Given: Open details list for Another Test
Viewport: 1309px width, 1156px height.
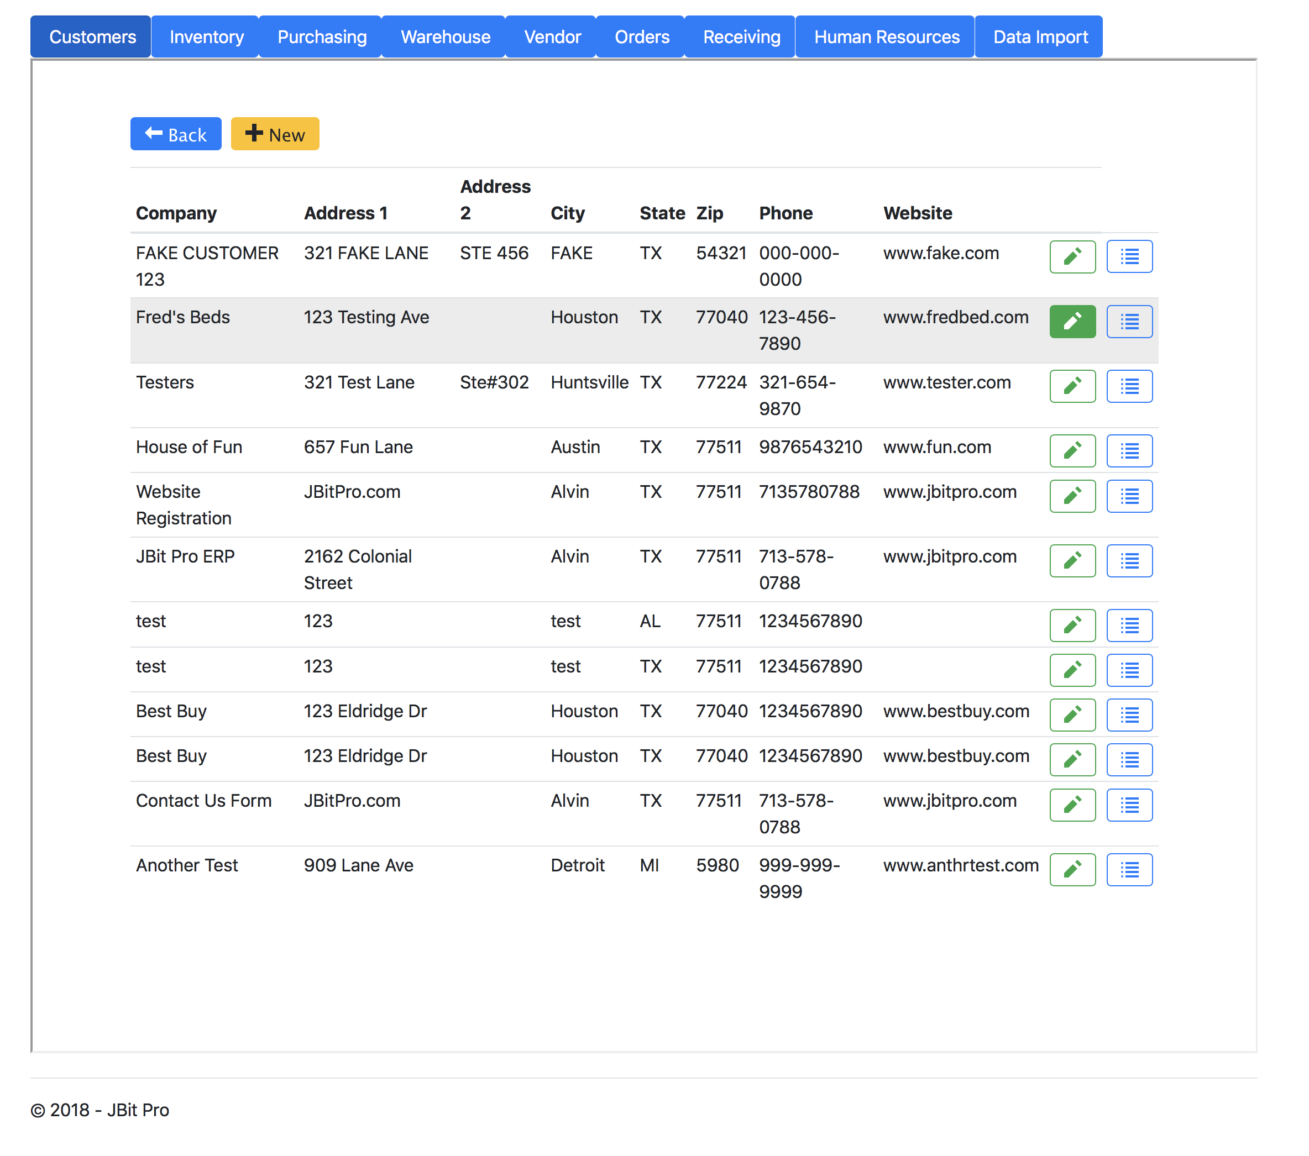Looking at the screenshot, I should tap(1130, 870).
